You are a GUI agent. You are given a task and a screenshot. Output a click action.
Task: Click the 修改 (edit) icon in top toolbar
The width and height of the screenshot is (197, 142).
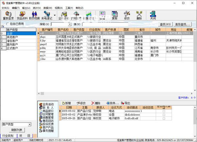click(127, 15)
